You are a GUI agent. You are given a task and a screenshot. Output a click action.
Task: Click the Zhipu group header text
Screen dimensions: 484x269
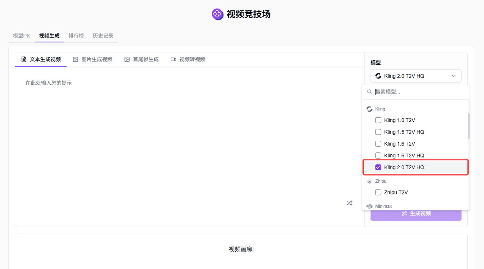click(381, 181)
